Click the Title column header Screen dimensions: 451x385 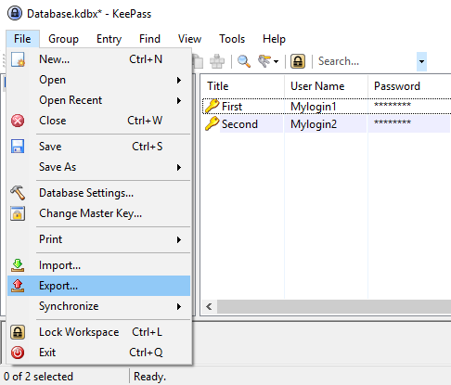(242, 86)
